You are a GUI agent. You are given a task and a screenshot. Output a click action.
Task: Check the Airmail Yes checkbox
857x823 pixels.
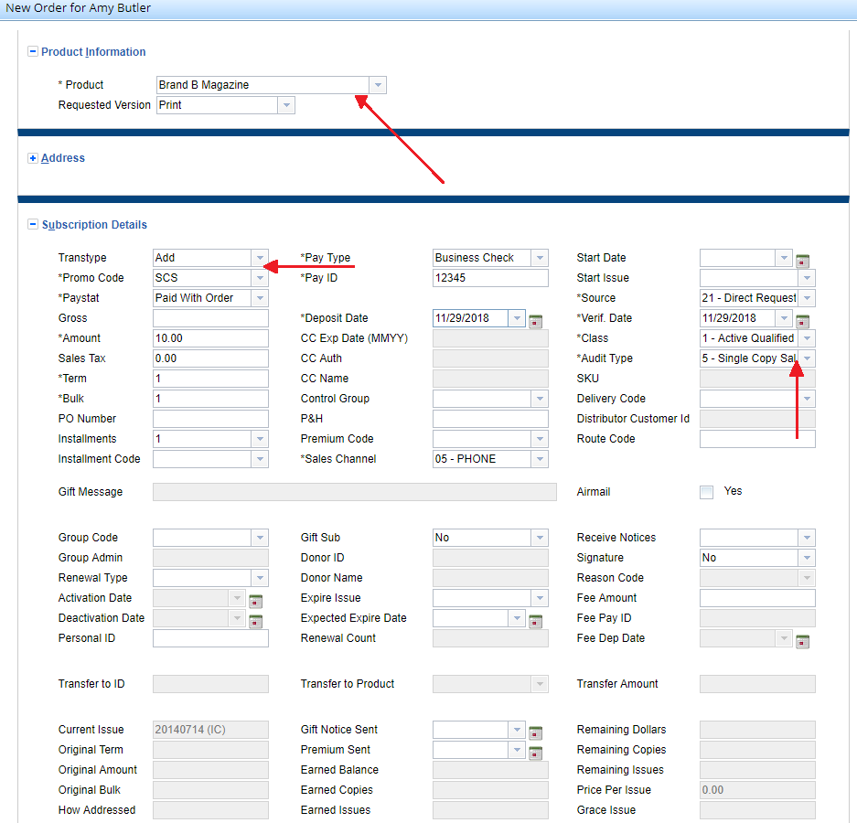pyautogui.click(x=706, y=492)
